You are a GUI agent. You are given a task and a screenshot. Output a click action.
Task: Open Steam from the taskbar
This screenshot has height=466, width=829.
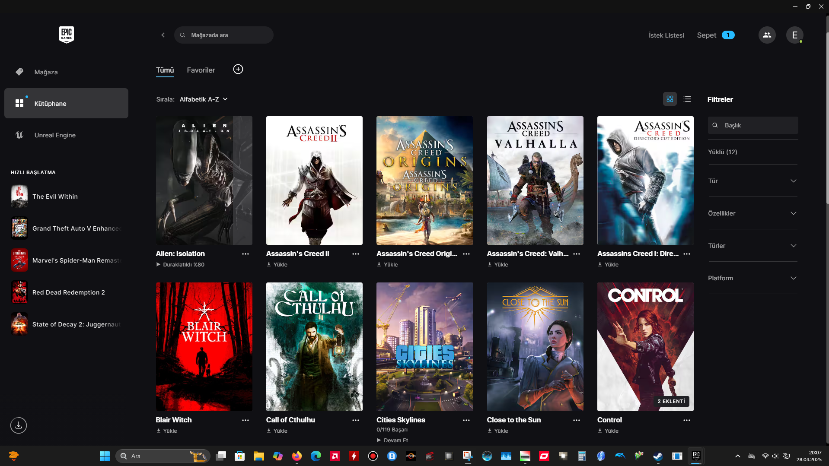click(658, 456)
